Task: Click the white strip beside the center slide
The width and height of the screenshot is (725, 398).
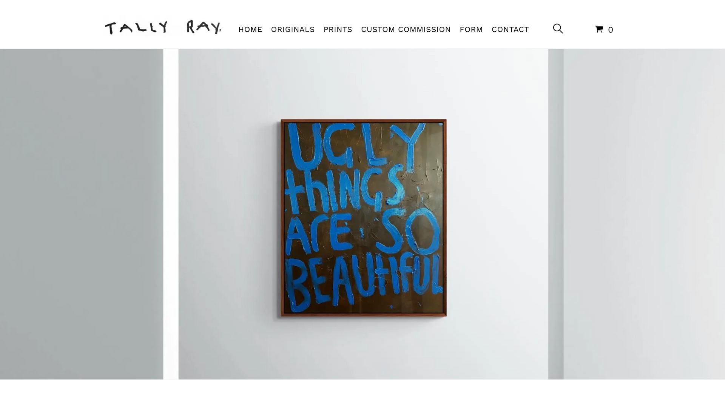Action: click(x=171, y=214)
